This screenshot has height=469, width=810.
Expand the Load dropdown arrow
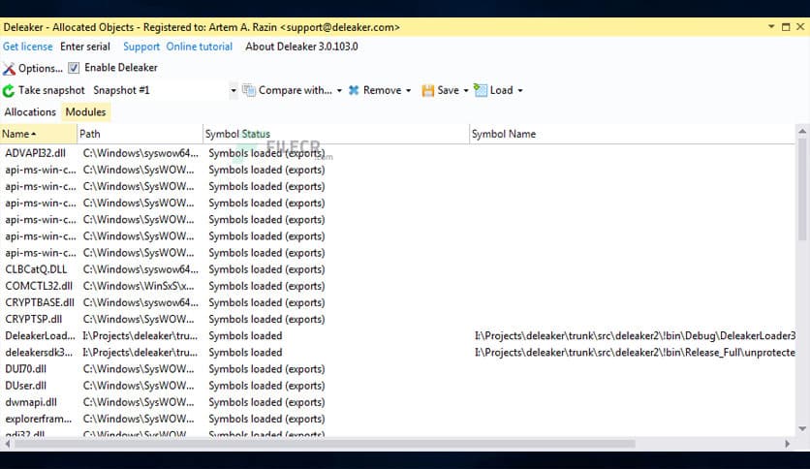(x=520, y=91)
